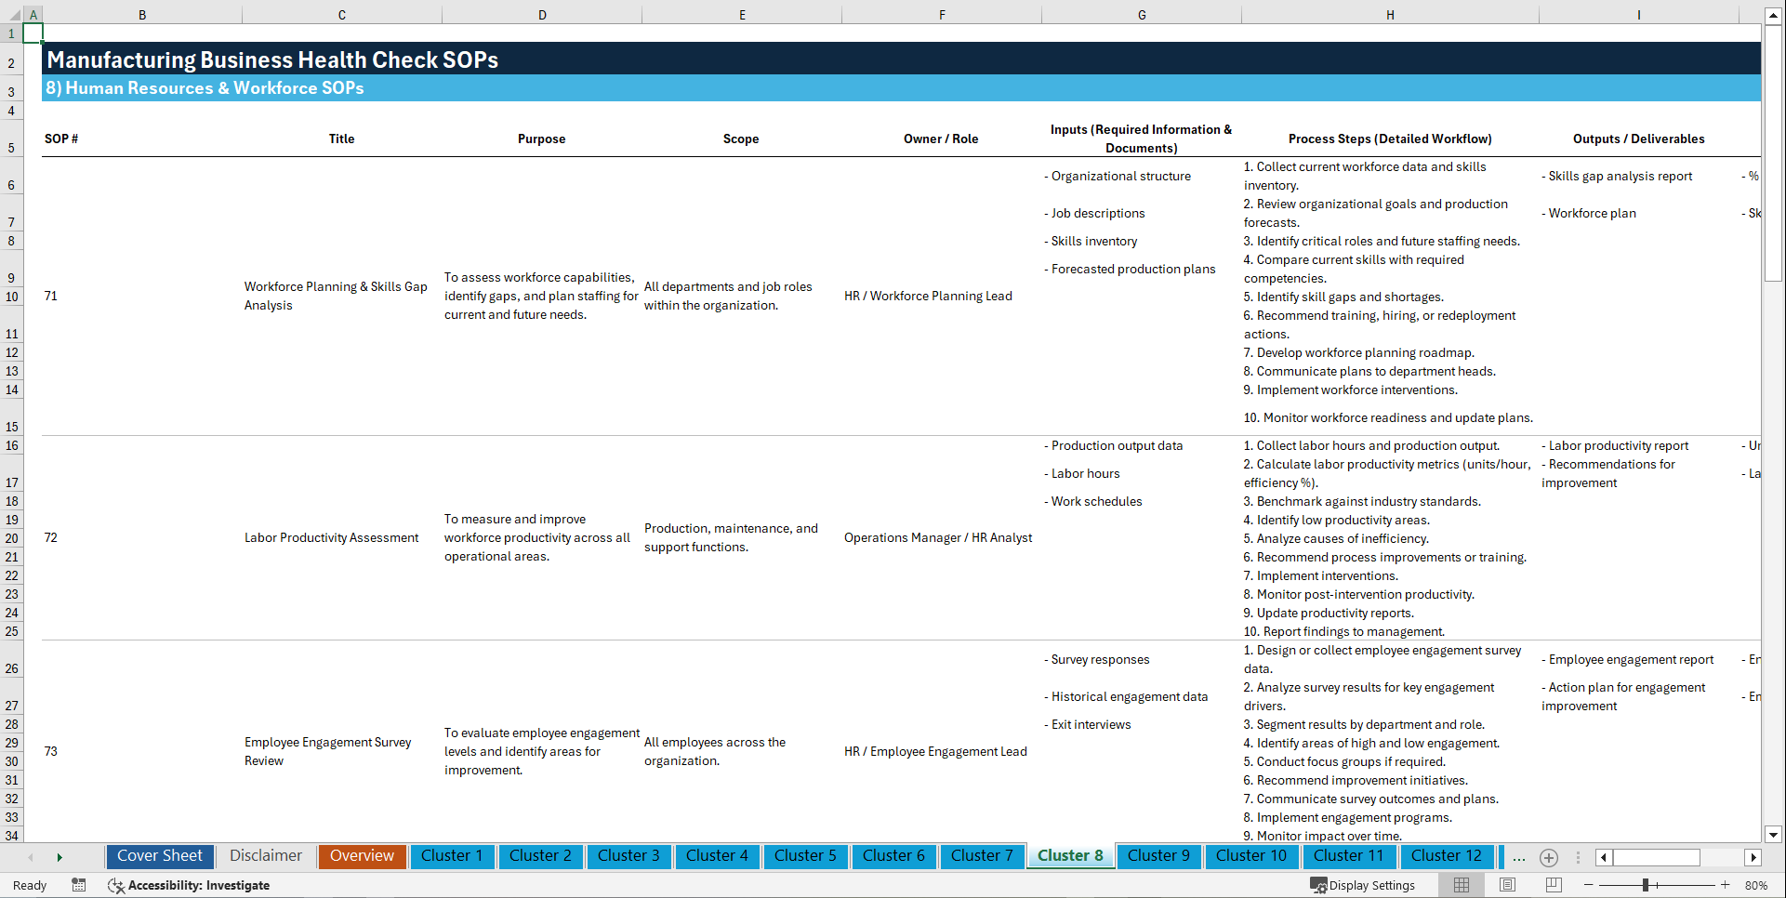The image size is (1786, 898).
Task: Click the vertical scrollbar down arrow
Action: coord(1773,834)
